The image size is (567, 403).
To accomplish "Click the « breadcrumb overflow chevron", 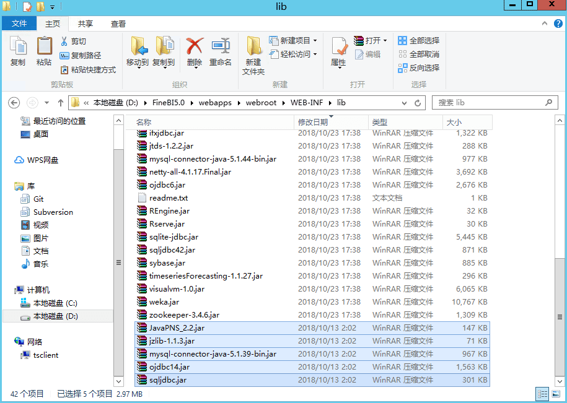I will [x=86, y=103].
